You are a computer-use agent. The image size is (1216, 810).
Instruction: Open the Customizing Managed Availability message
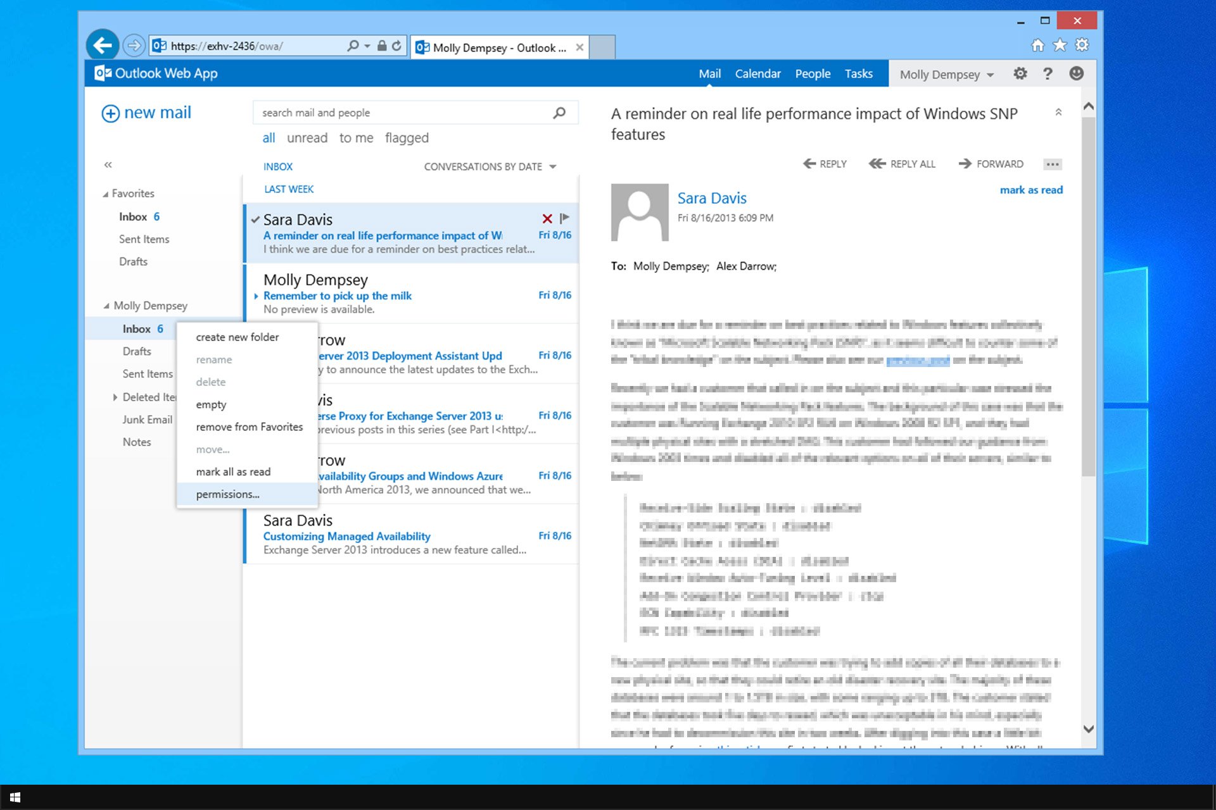tap(411, 535)
